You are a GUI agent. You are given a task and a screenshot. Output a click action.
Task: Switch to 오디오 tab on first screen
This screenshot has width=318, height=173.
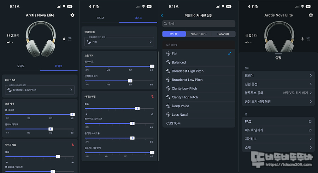(x=21, y=66)
